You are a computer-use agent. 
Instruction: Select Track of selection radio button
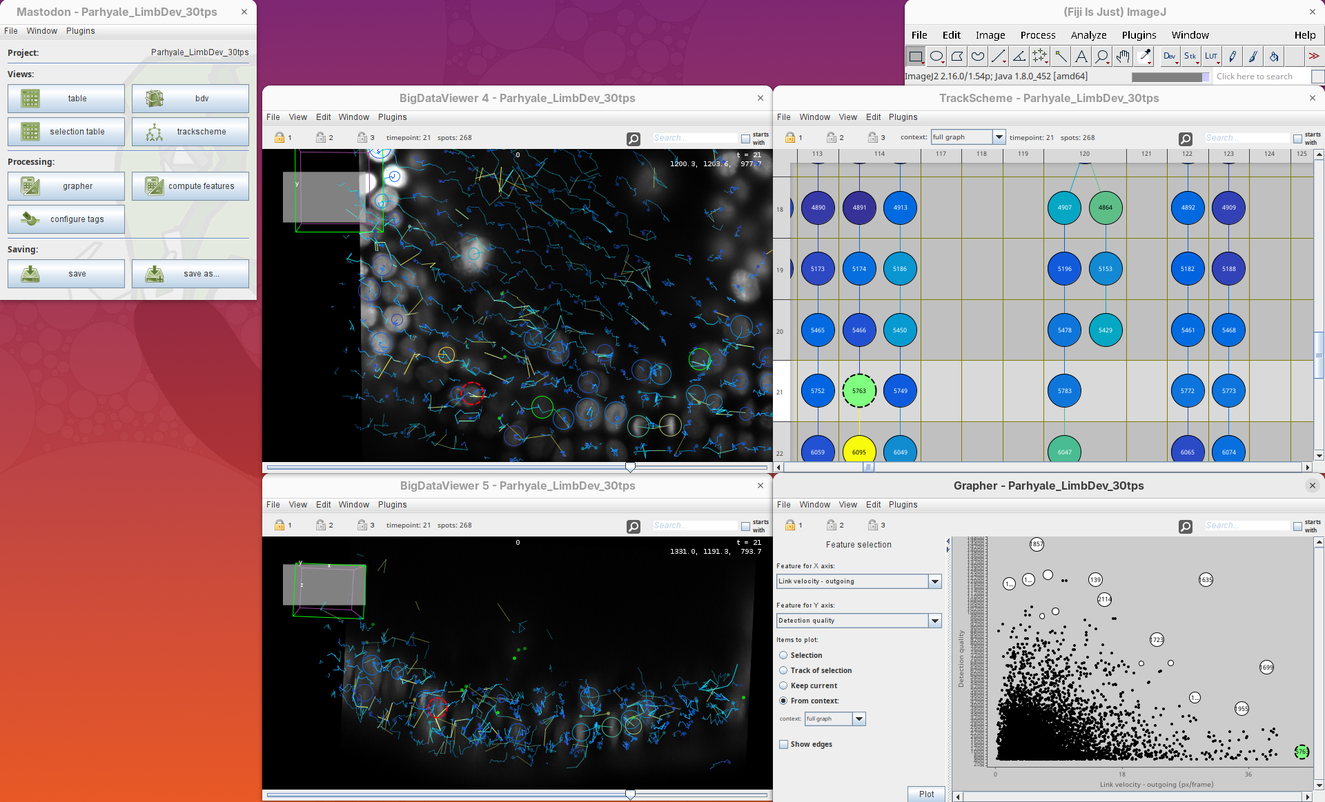[x=784, y=670]
